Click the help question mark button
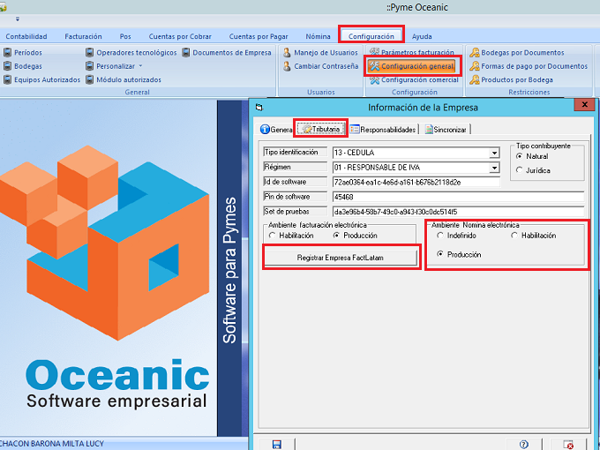Image resolution: width=600 pixels, height=450 pixels. click(524, 444)
